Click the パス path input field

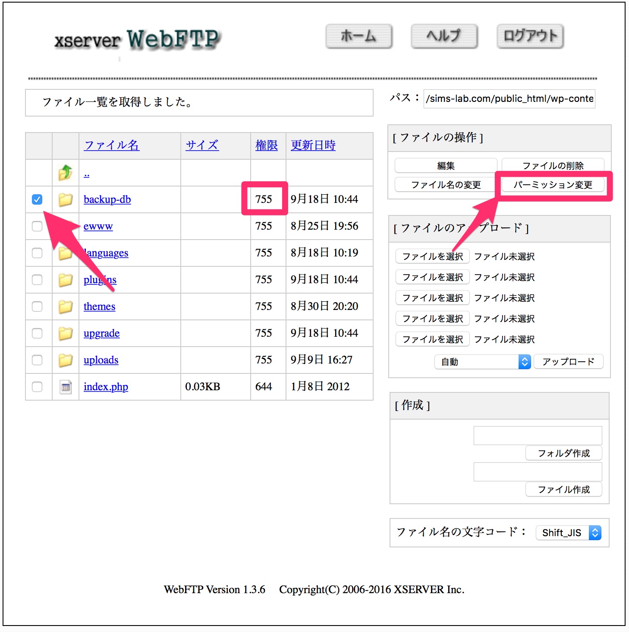coord(509,99)
